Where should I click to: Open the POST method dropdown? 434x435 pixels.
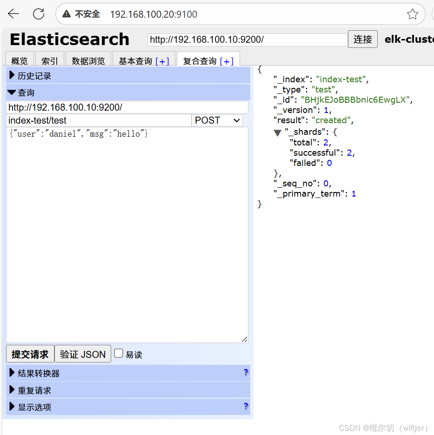[x=217, y=120]
